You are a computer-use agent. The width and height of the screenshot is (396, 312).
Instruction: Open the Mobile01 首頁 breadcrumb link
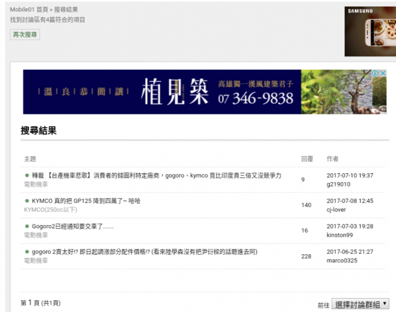pyautogui.click(x=29, y=9)
